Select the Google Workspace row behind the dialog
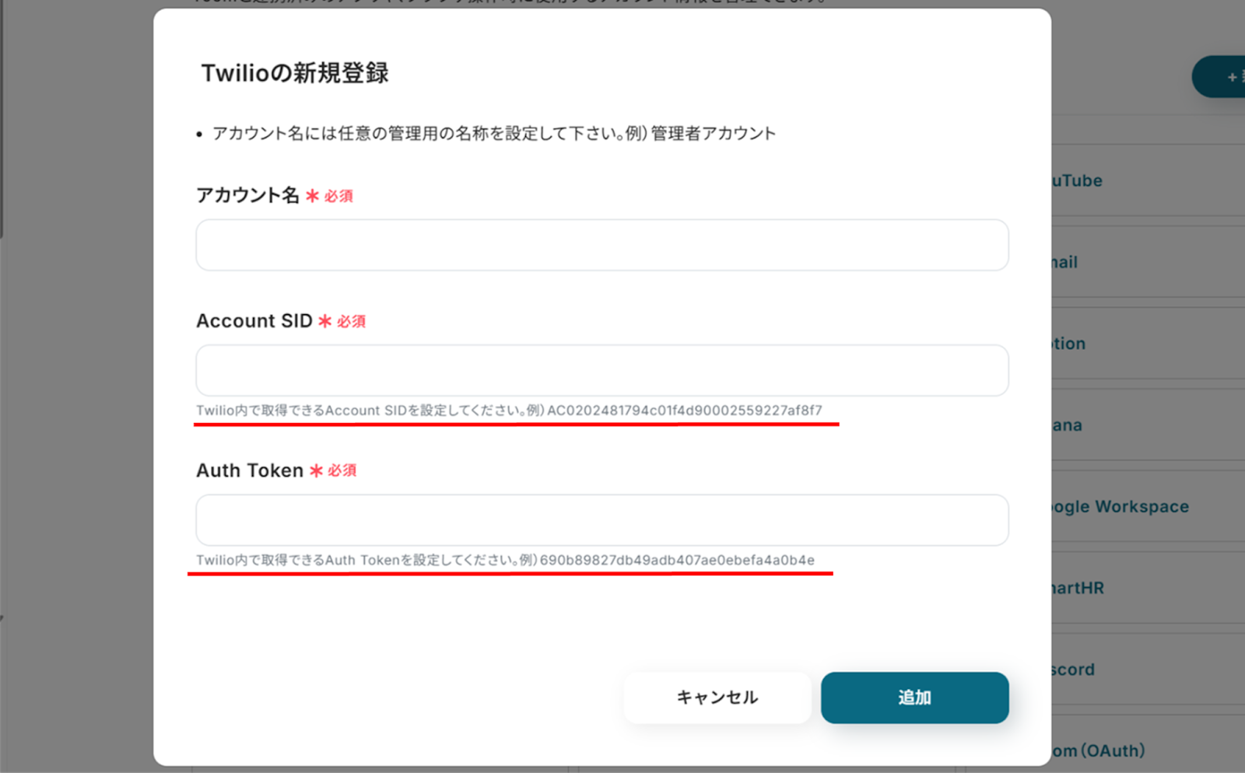The height and width of the screenshot is (773, 1245). point(1148,506)
